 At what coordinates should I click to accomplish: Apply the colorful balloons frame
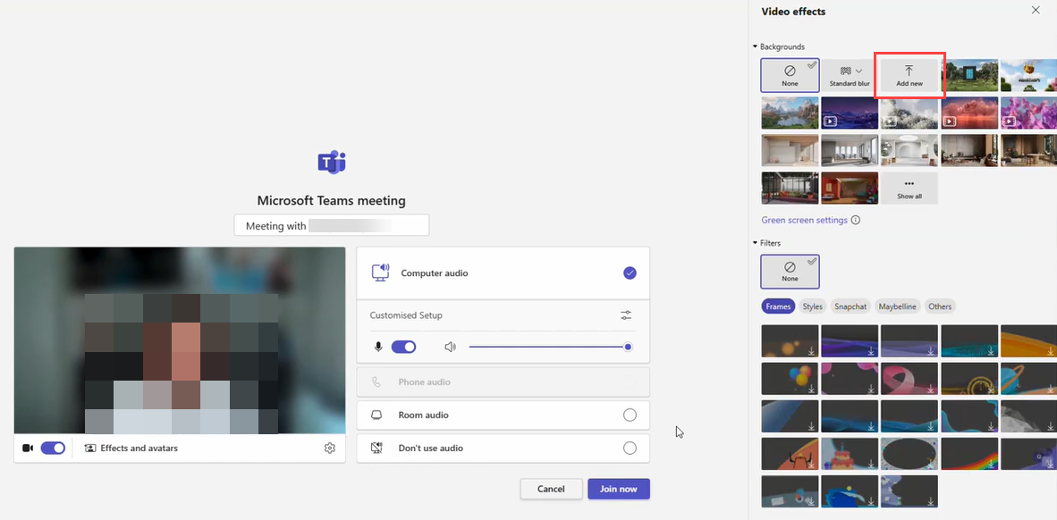790,379
